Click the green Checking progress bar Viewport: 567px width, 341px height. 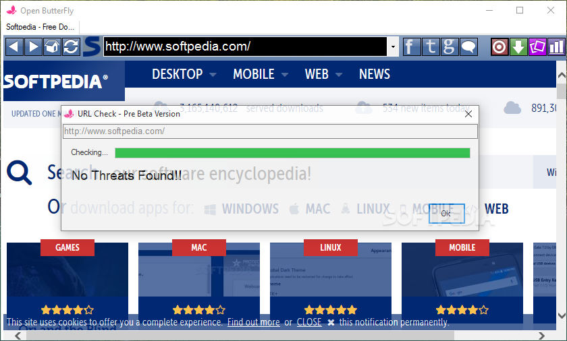click(x=292, y=153)
